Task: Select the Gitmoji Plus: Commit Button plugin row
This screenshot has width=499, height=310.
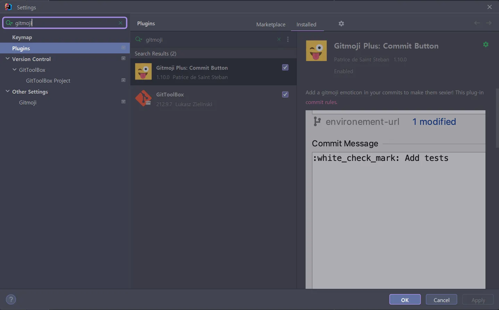Action: point(214,72)
